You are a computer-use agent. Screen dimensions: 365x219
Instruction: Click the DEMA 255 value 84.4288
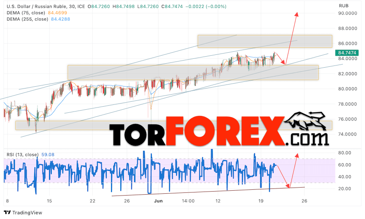60,19
